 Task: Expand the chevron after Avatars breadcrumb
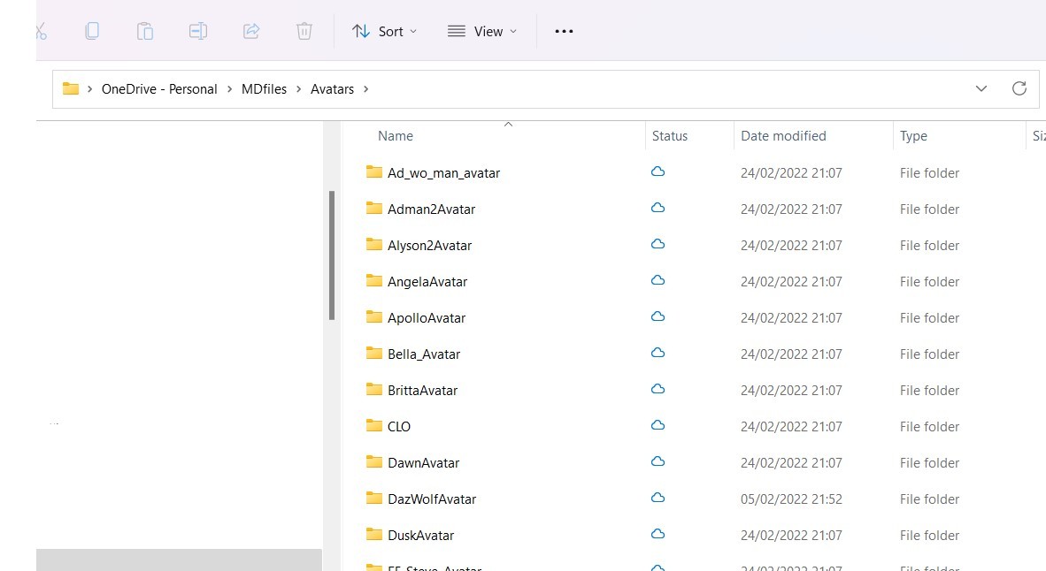pos(366,88)
